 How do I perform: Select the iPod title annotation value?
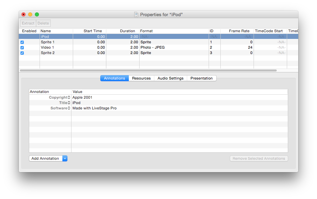pyautogui.click(x=76, y=103)
